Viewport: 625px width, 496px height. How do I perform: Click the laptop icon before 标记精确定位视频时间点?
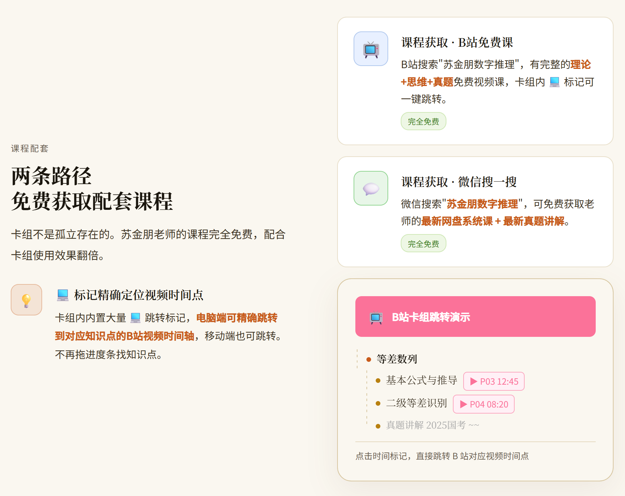point(63,295)
